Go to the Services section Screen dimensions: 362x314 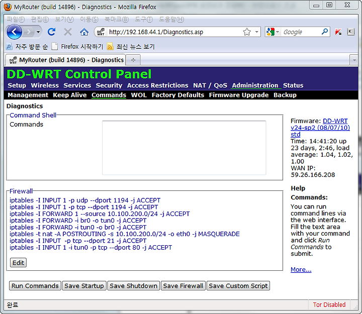point(77,85)
